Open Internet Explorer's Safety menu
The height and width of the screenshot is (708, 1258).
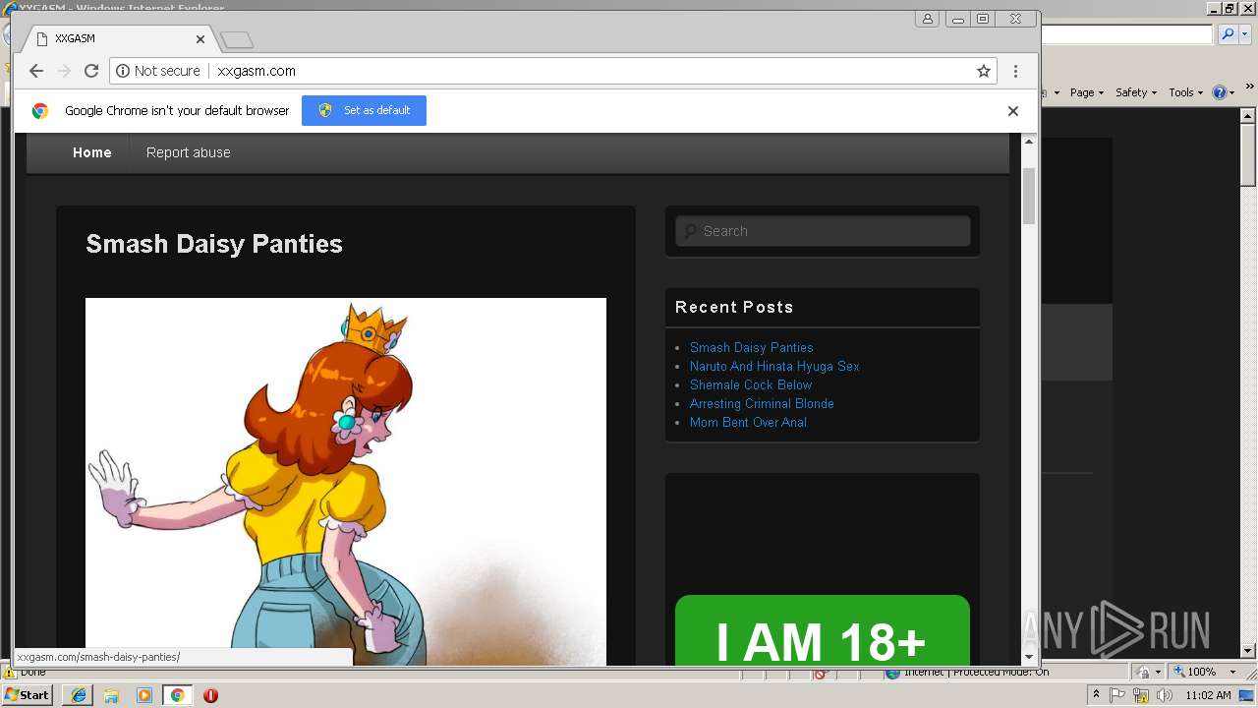coord(1136,92)
